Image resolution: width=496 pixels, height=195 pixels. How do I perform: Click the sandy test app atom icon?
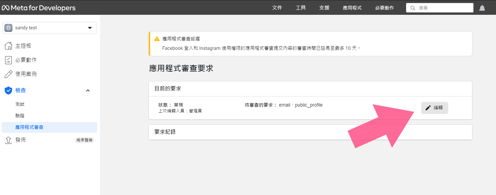(x=8, y=28)
